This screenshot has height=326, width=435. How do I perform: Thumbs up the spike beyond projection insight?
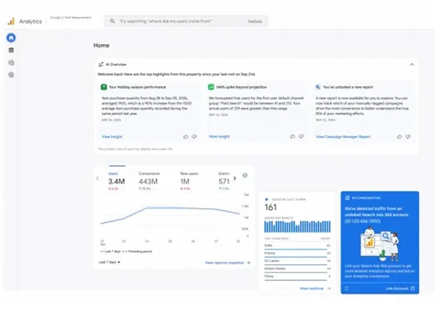292,136
